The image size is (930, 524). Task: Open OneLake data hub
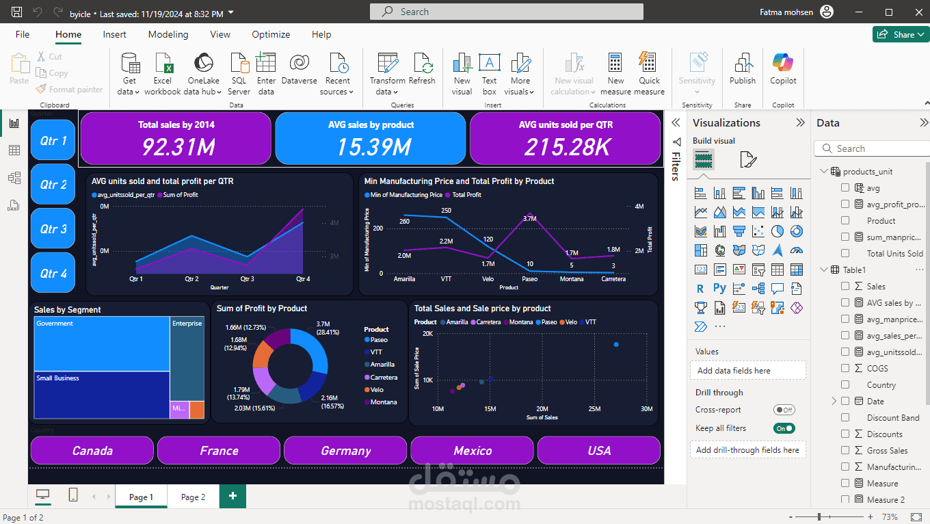(x=202, y=75)
